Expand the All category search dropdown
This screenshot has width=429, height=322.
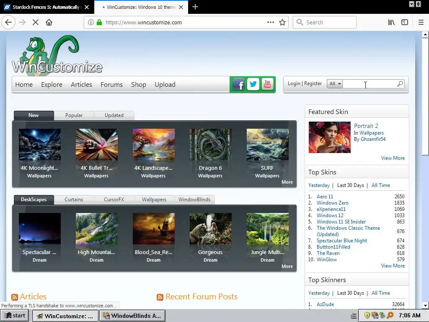[x=335, y=84]
